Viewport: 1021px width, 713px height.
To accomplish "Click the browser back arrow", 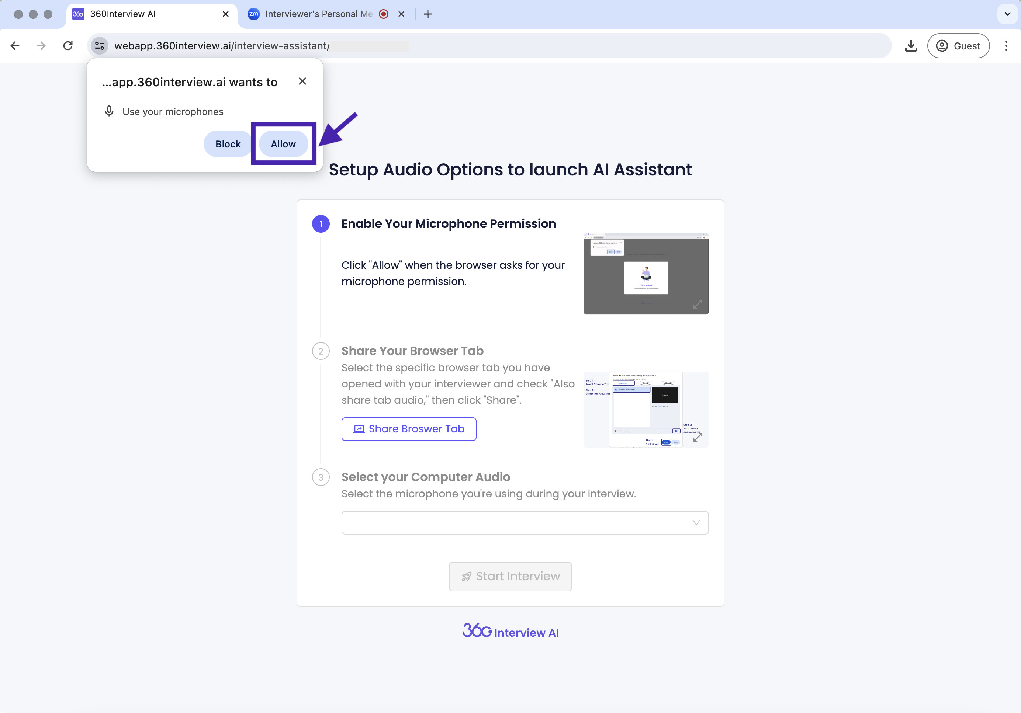I will click(x=15, y=46).
